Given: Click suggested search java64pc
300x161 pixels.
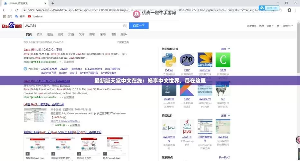Looking at the screenshot, I should pyautogui.click(x=77, y=69).
